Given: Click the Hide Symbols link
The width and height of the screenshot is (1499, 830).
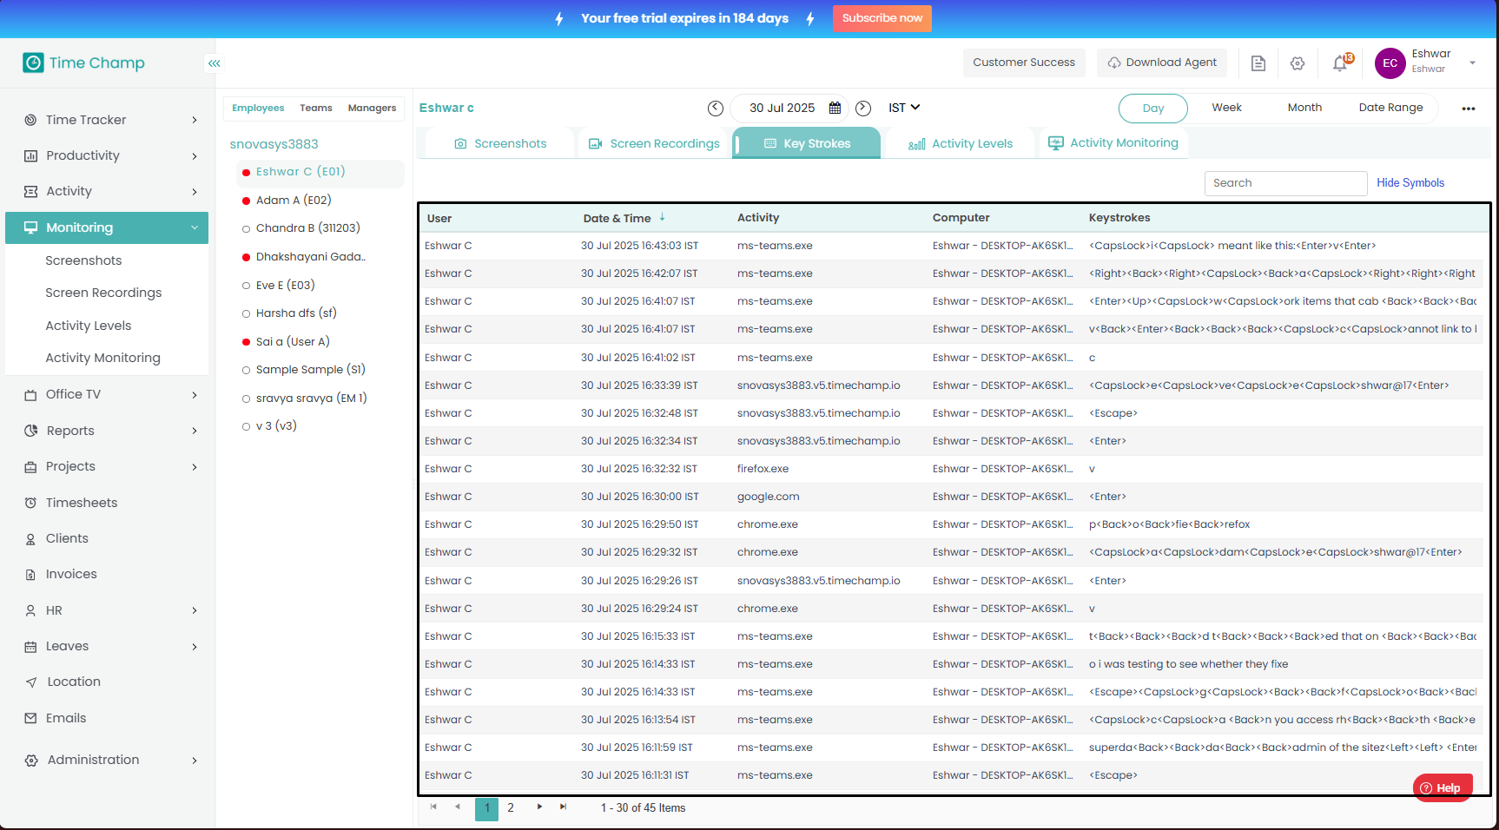Looking at the screenshot, I should 1410,183.
